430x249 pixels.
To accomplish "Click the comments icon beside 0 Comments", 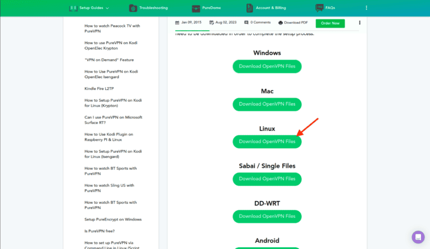I will (x=246, y=22).
